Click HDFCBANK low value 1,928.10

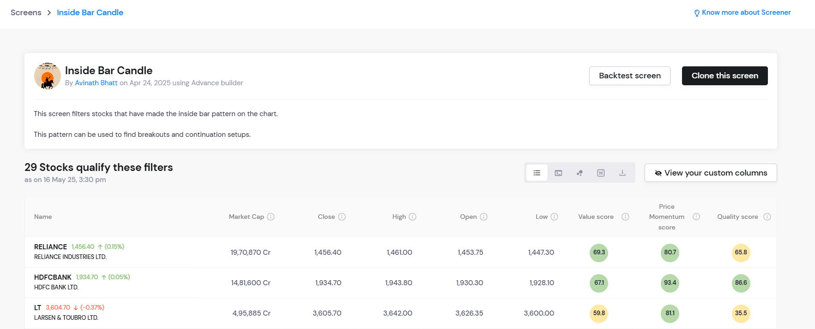(x=542, y=283)
